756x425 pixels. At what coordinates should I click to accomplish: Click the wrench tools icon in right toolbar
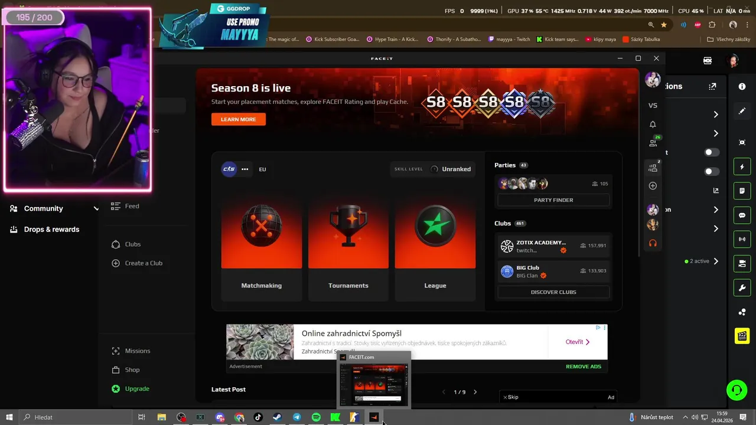[742, 288]
